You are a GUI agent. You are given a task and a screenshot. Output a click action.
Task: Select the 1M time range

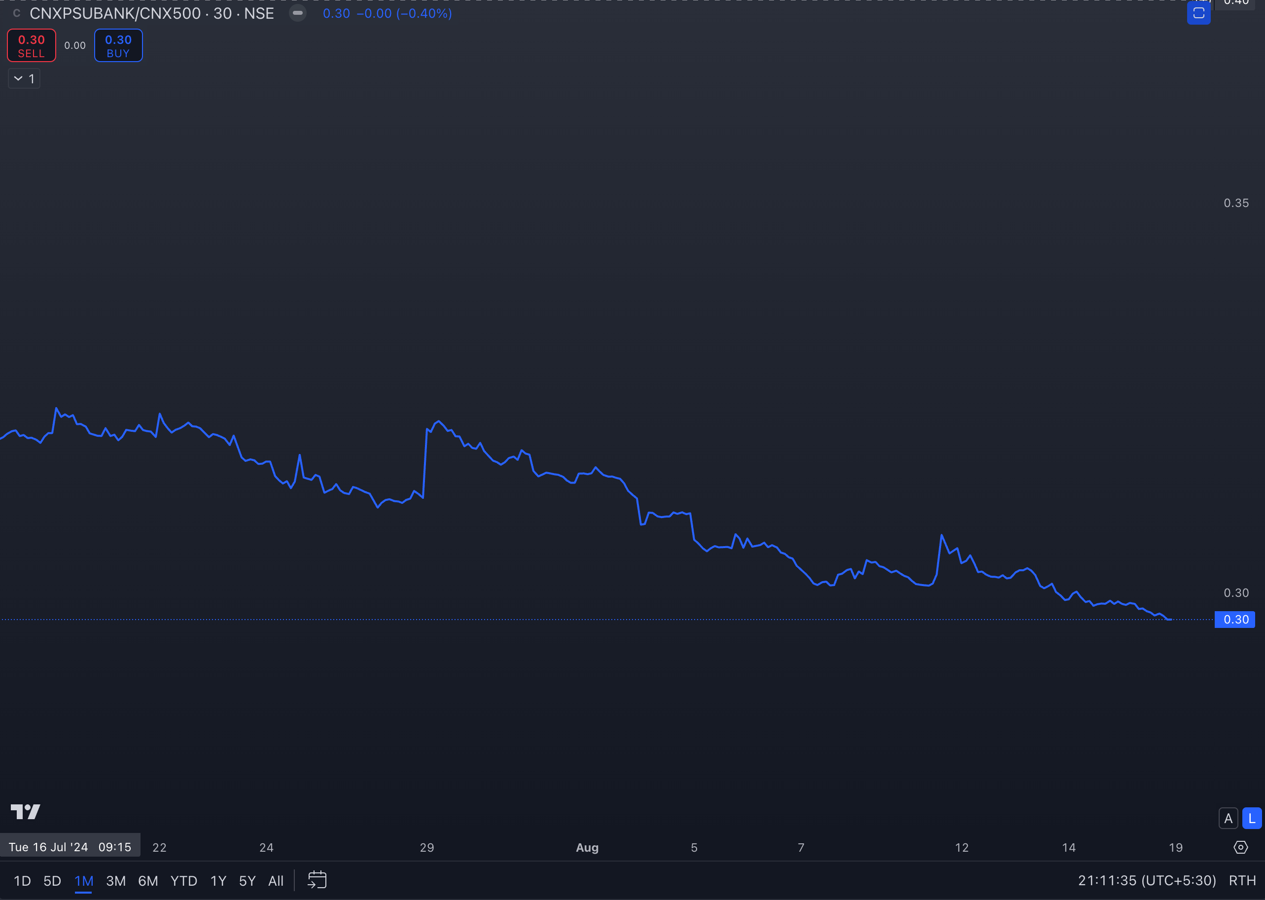pos(84,881)
